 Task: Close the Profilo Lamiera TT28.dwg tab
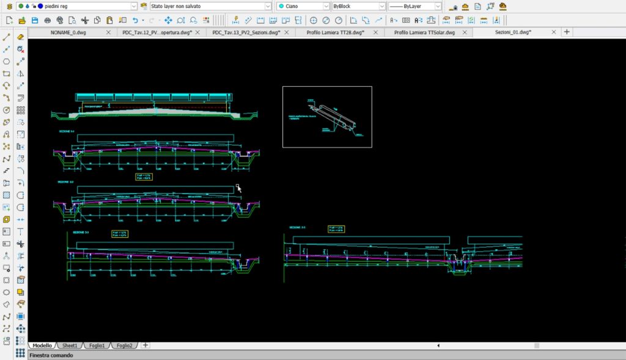click(377, 32)
